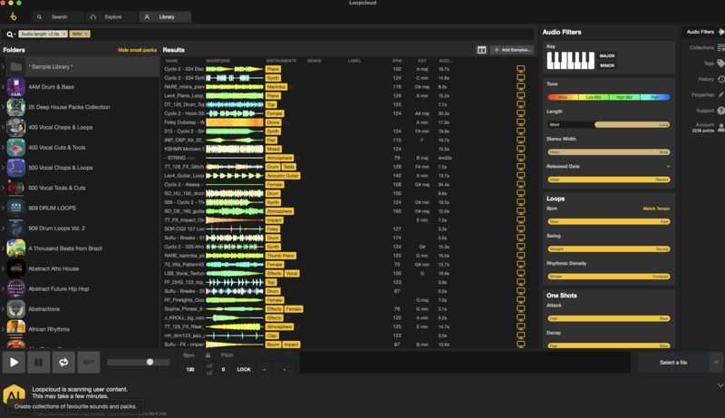Click the Hide small packs link
Screen dimensions: 725x418
tap(138, 50)
